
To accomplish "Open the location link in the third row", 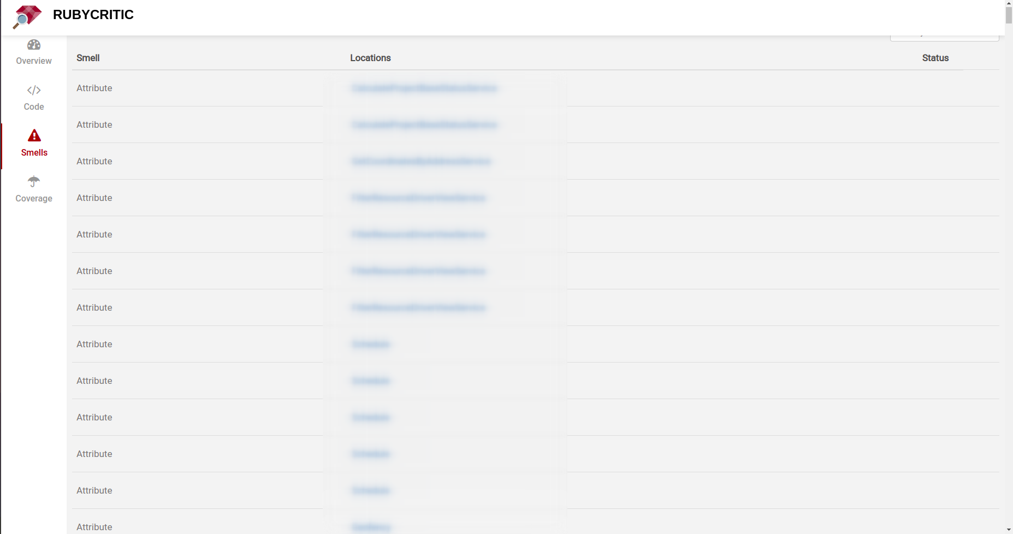I will coord(421,161).
